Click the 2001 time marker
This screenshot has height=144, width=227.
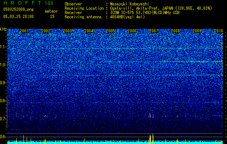(24, 31)
